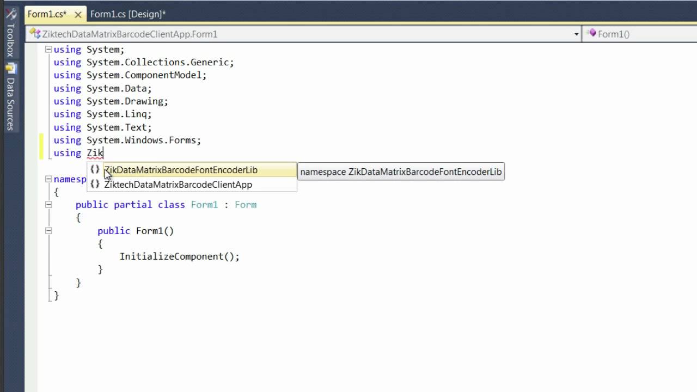Click the class icon in the type dropdown
Image resolution: width=697 pixels, height=392 pixels.
pyautogui.click(x=36, y=34)
